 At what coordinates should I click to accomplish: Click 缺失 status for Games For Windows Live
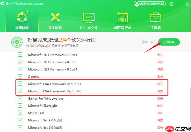coord(160,98)
